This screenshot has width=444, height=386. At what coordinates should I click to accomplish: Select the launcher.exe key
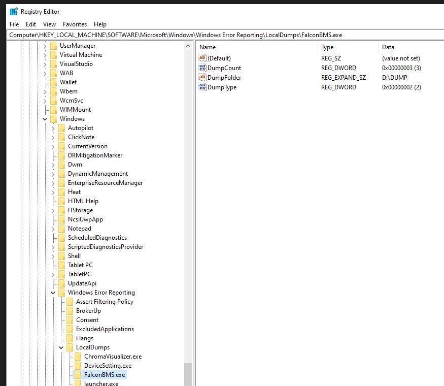click(x=101, y=383)
